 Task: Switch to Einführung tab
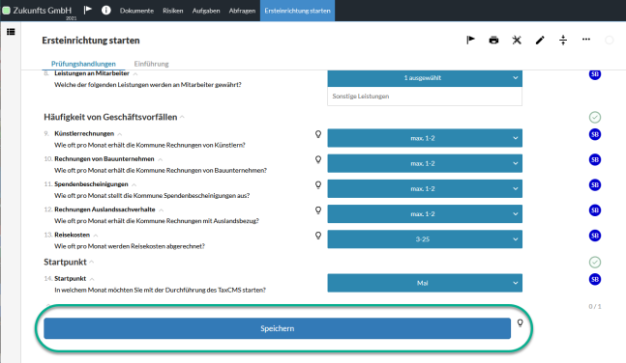tap(151, 64)
